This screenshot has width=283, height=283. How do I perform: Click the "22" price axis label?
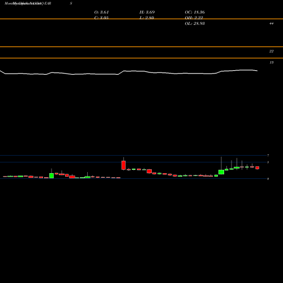[271, 52]
